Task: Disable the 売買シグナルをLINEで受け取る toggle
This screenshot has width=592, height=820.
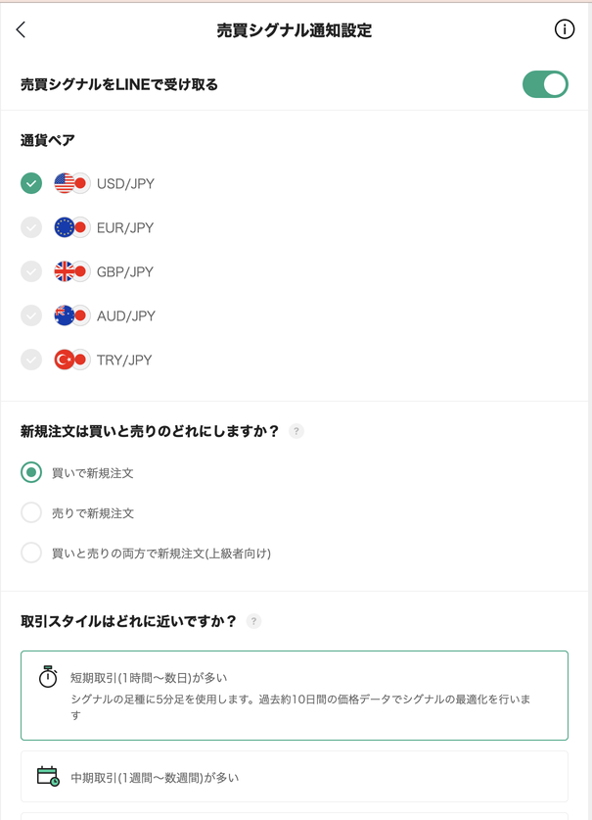Action: [x=545, y=84]
